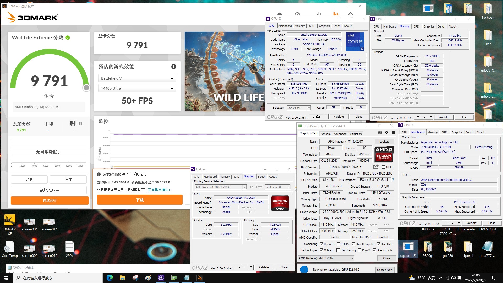Click the Tools dropdown arrow in CPU-Z Graphics window
The width and height of the screenshot is (503, 283).
pyautogui.click(x=251, y=267)
